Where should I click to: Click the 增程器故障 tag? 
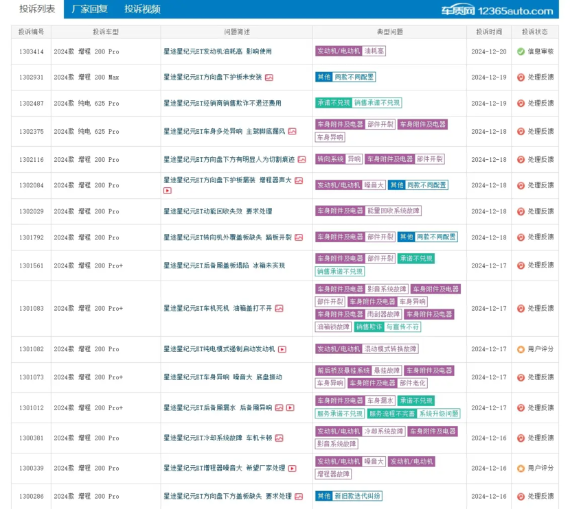tap(333, 474)
